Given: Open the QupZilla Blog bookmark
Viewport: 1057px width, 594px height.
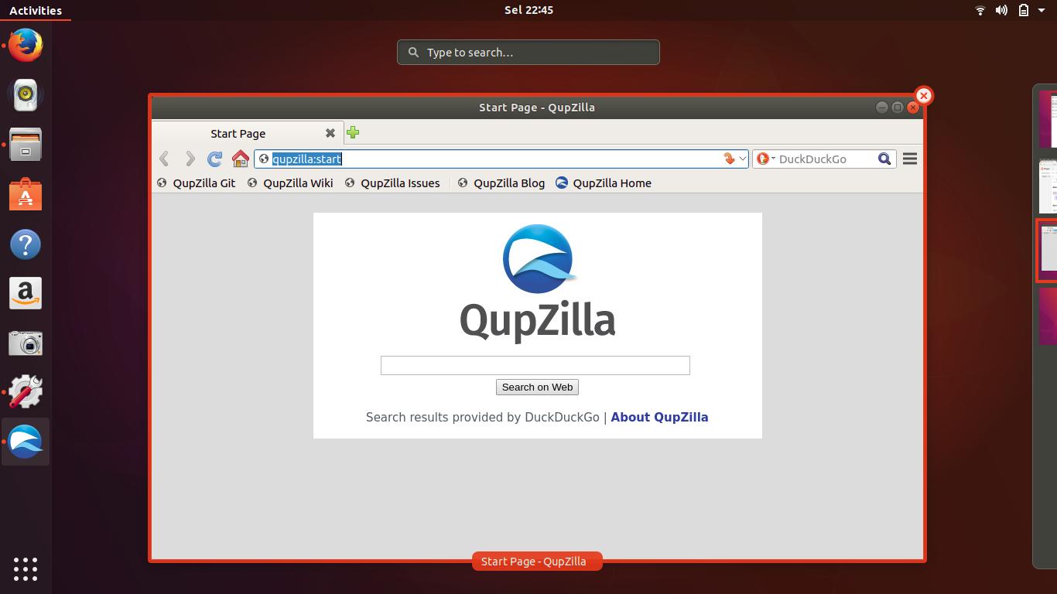Looking at the screenshot, I should 501,183.
